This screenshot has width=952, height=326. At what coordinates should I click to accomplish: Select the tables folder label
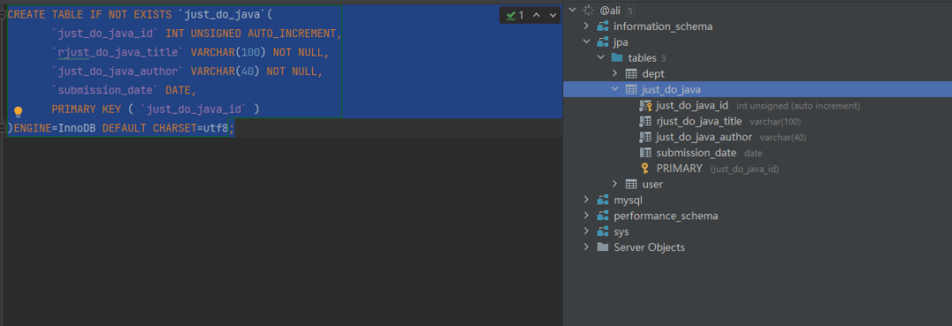point(643,58)
